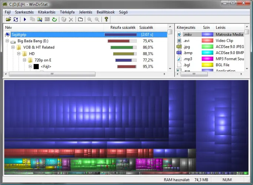Collapse the HD folder node
253x185 pixels.
click(19, 54)
